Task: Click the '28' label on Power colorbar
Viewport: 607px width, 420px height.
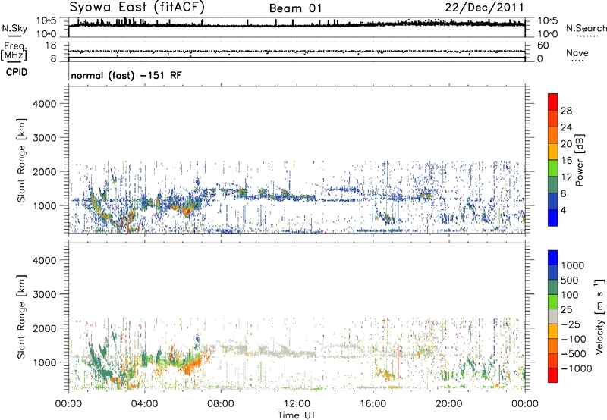Action: [x=566, y=111]
